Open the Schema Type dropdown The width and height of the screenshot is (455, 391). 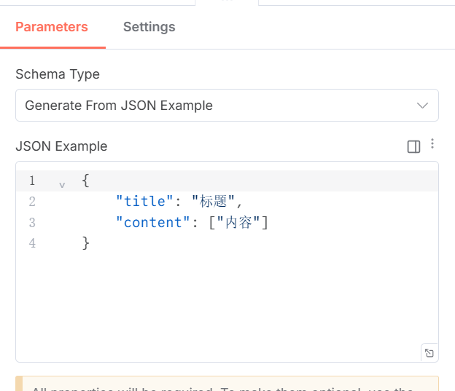[x=227, y=106]
